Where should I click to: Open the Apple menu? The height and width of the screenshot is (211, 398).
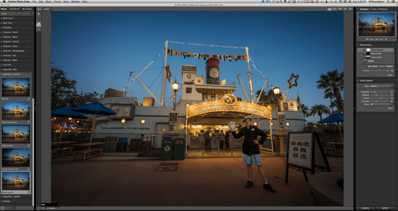tap(4, 2)
